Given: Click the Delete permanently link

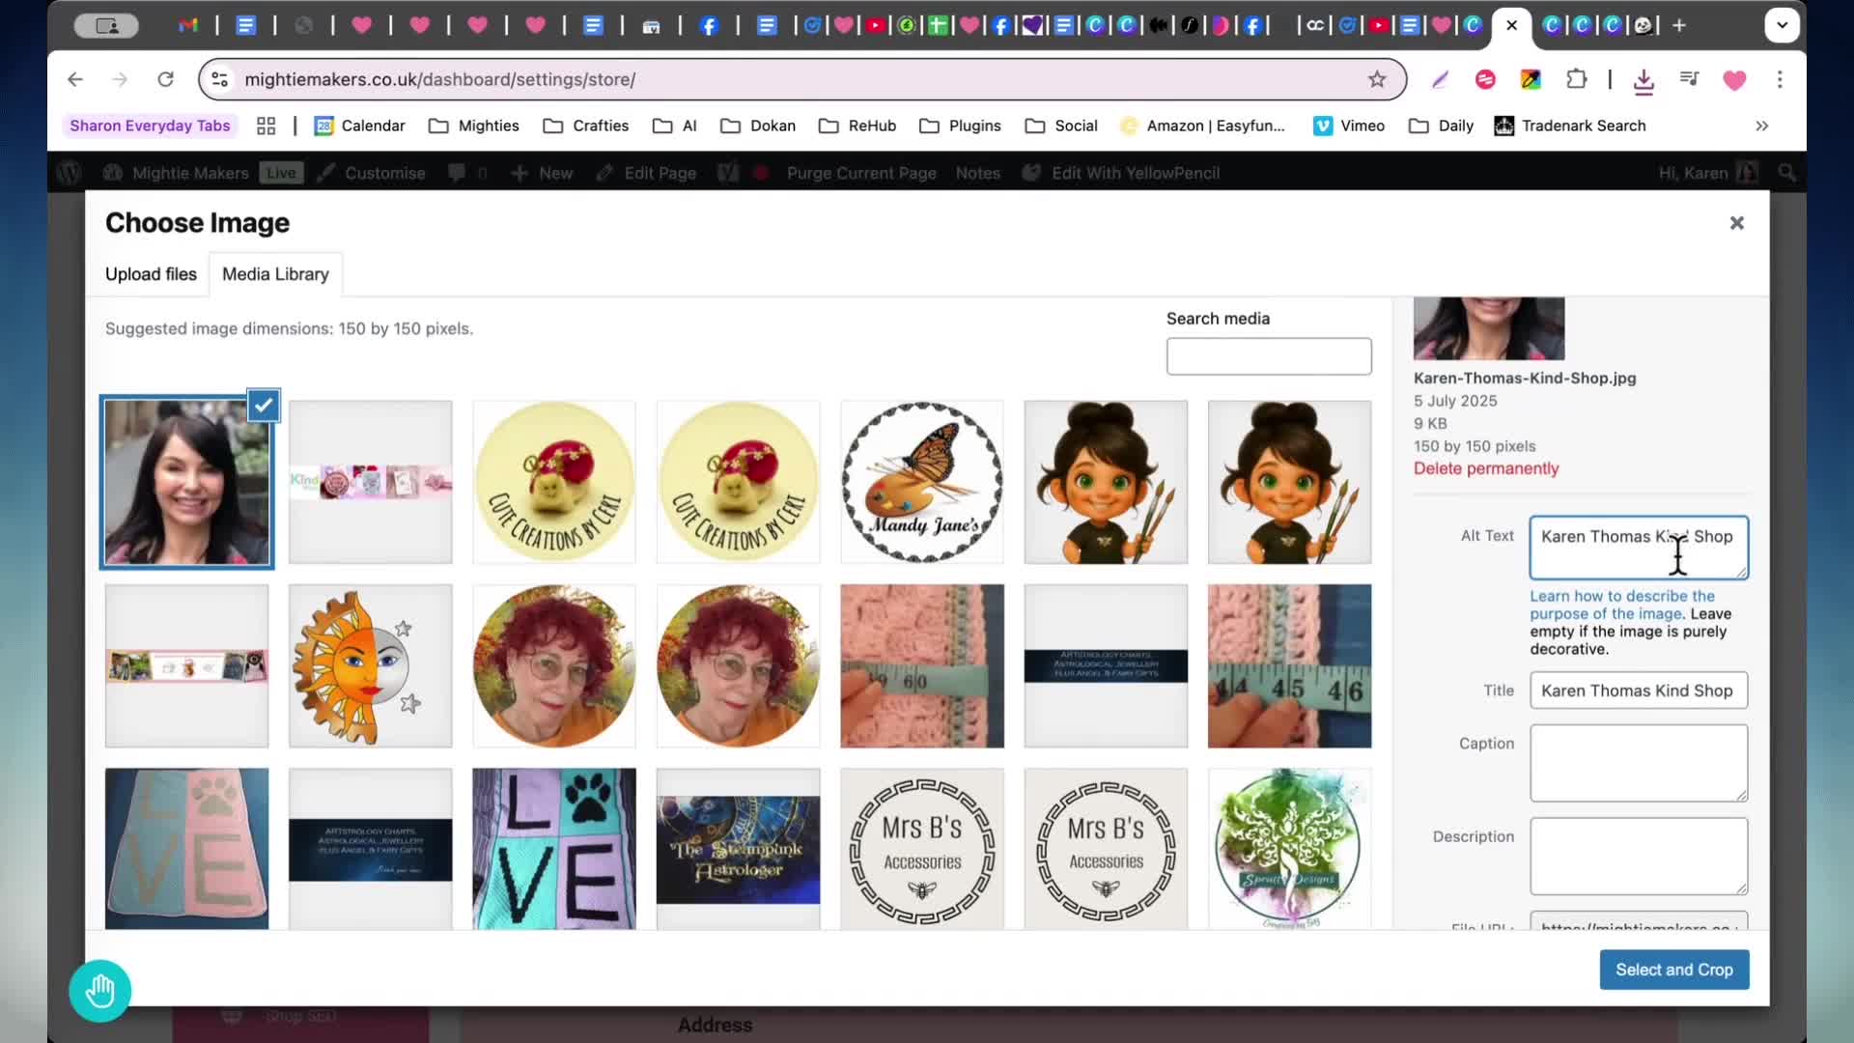Looking at the screenshot, I should (x=1486, y=468).
